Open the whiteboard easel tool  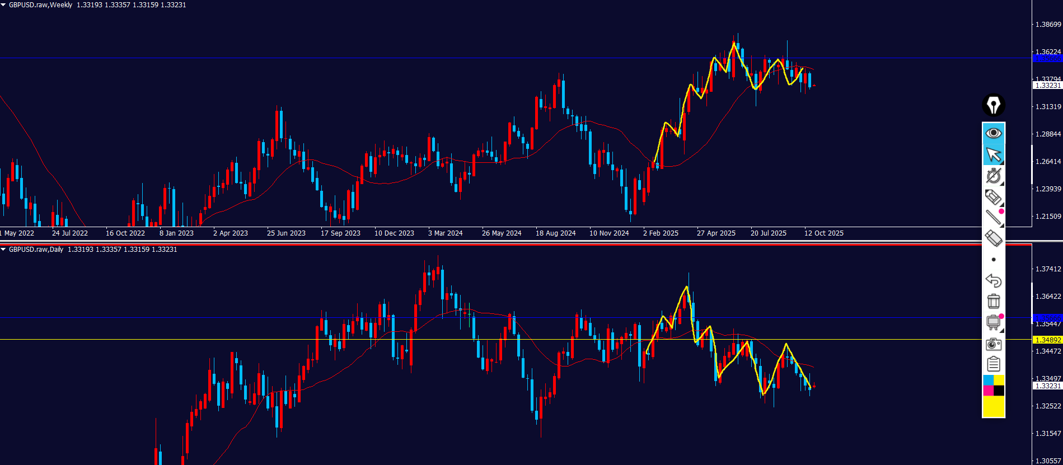(x=994, y=322)
